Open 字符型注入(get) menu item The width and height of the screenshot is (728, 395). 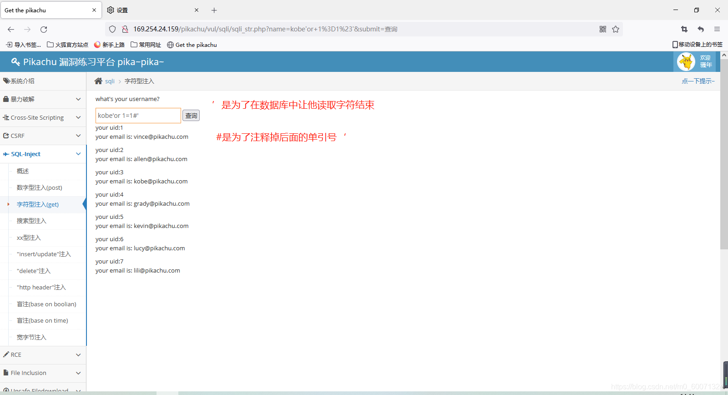(38, 204)
